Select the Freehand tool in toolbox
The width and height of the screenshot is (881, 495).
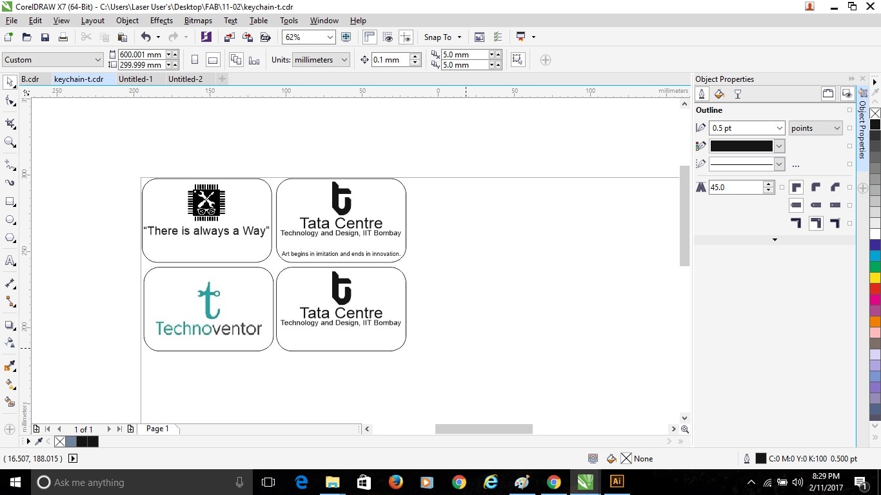tap(10, 164)
